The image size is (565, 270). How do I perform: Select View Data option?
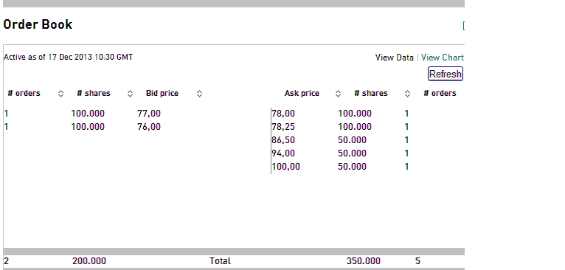pos(394,58)
